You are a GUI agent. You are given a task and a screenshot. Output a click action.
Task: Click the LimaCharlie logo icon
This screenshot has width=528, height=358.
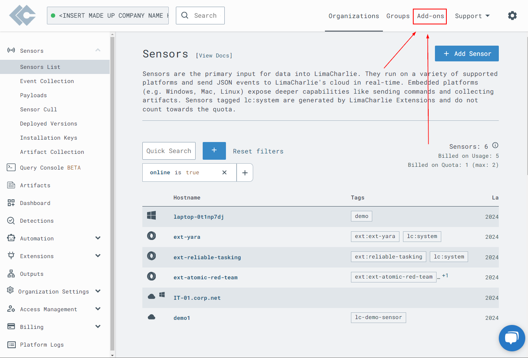[x=22, y=16]
